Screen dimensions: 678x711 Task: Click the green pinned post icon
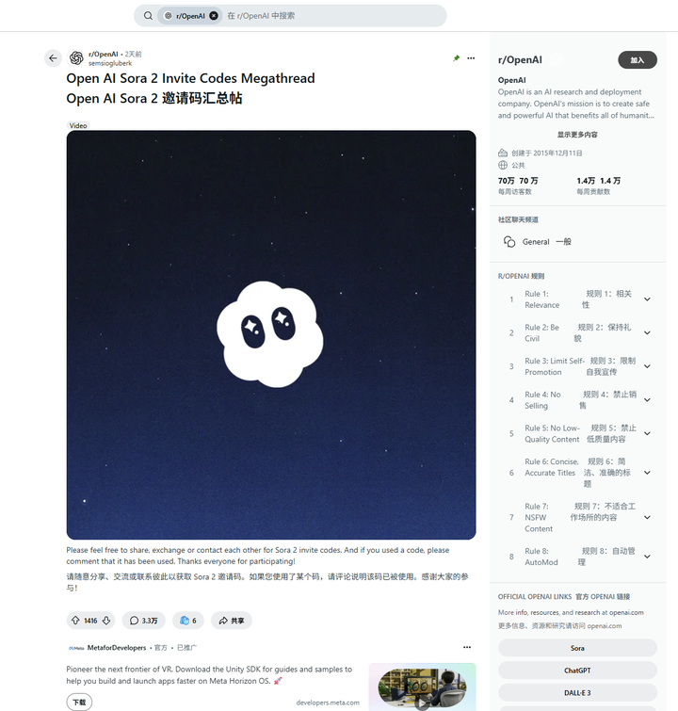tap(456, 58)
